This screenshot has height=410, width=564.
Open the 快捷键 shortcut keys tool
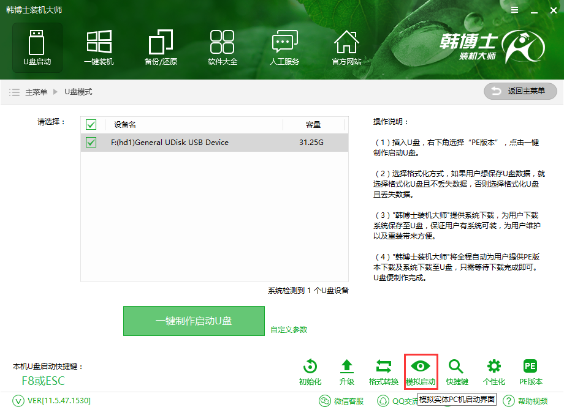coord(457,370)
